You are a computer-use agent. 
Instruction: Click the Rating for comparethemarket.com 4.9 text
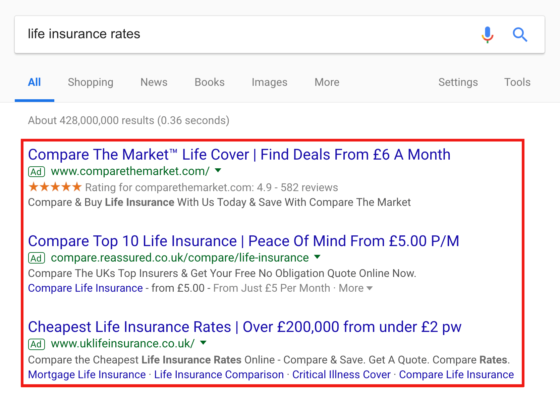212,187
